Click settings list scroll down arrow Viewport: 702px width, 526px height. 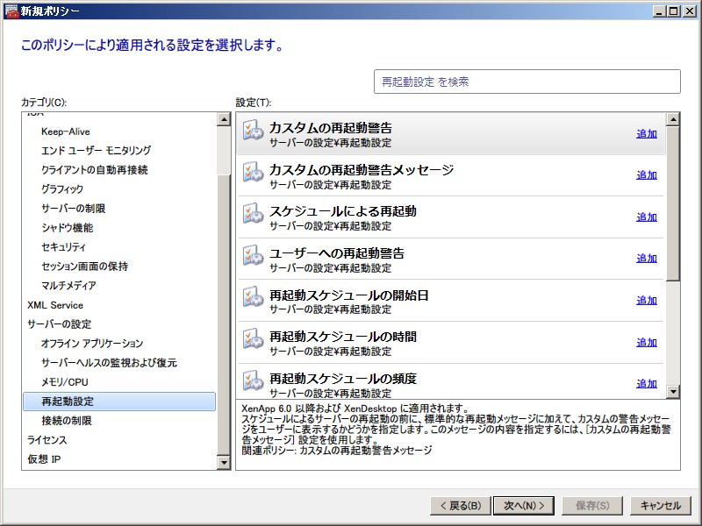pyautogui.click(x=673, y=392)
